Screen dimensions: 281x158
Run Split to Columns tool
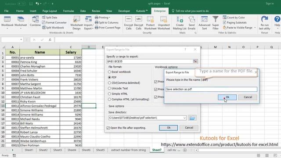click(x=107, y=22)
